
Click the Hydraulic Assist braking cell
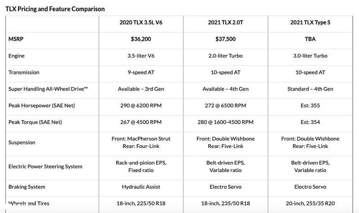point(141,187)
